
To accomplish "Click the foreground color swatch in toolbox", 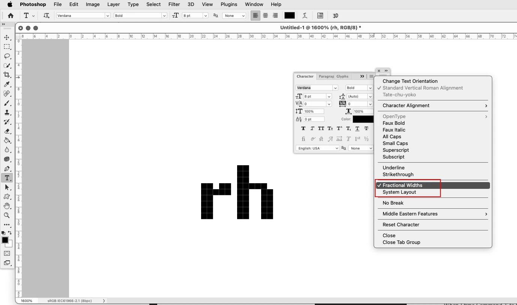I will [5, 240].
